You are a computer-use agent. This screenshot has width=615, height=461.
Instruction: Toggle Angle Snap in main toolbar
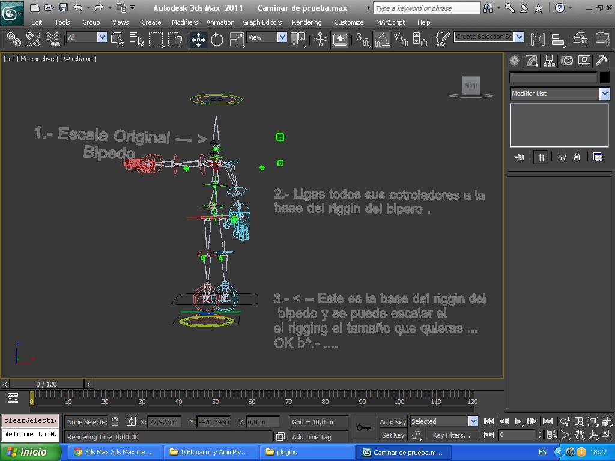(382, 40)
